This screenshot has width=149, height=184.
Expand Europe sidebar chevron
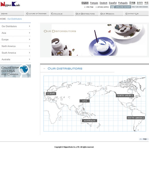[30, 39]
